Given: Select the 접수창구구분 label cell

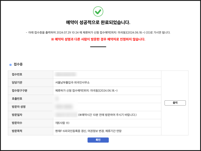Looking at the screenshot, I should pos(19,91).
